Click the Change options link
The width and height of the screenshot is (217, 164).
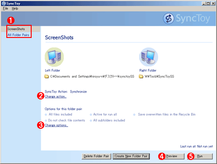(57, 125)
